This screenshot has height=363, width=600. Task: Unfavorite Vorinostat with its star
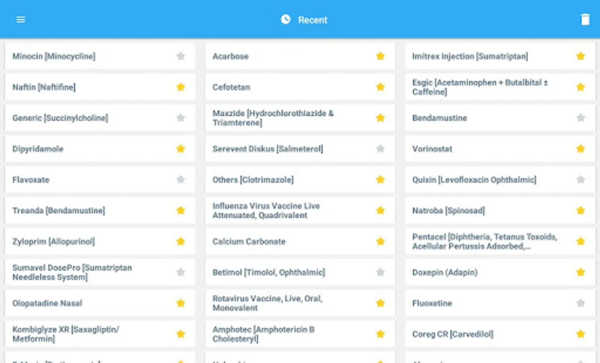(x=581, y=148)
